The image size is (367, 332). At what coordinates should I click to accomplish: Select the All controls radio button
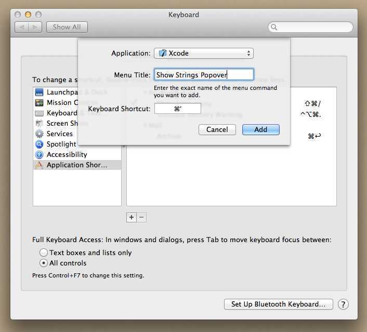click(44, 263)
